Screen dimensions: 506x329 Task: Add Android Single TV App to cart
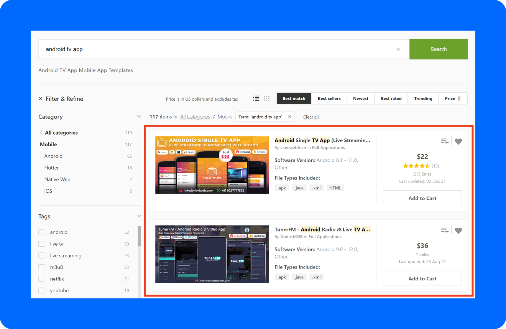pos(422,198)
